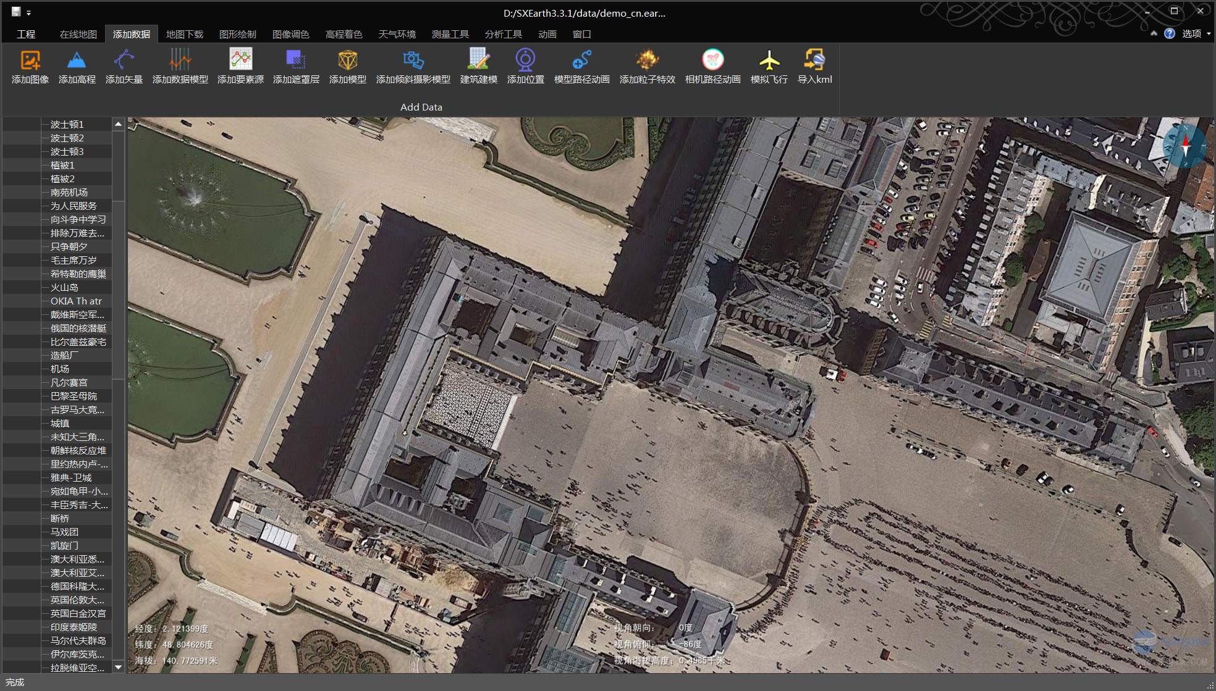This screenshot has height=691, width=1216.
Task: Select 凯旋门 list item
Action: [64, 545]
